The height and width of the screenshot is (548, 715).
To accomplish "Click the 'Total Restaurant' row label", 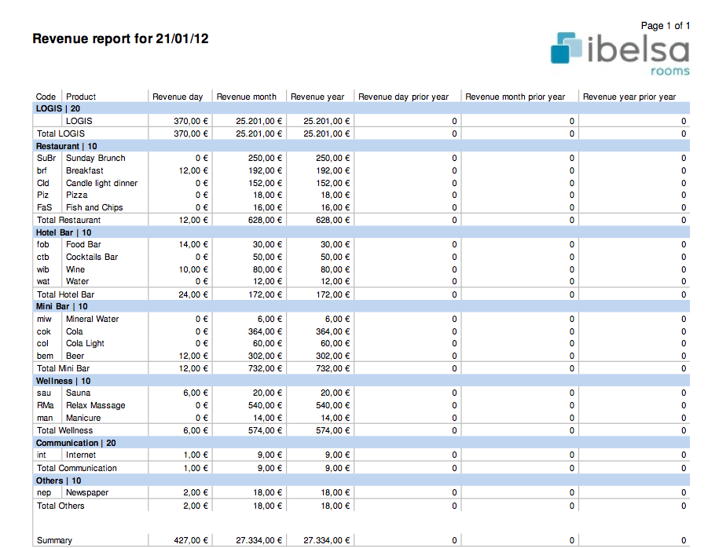I will (x=68, y=220).
